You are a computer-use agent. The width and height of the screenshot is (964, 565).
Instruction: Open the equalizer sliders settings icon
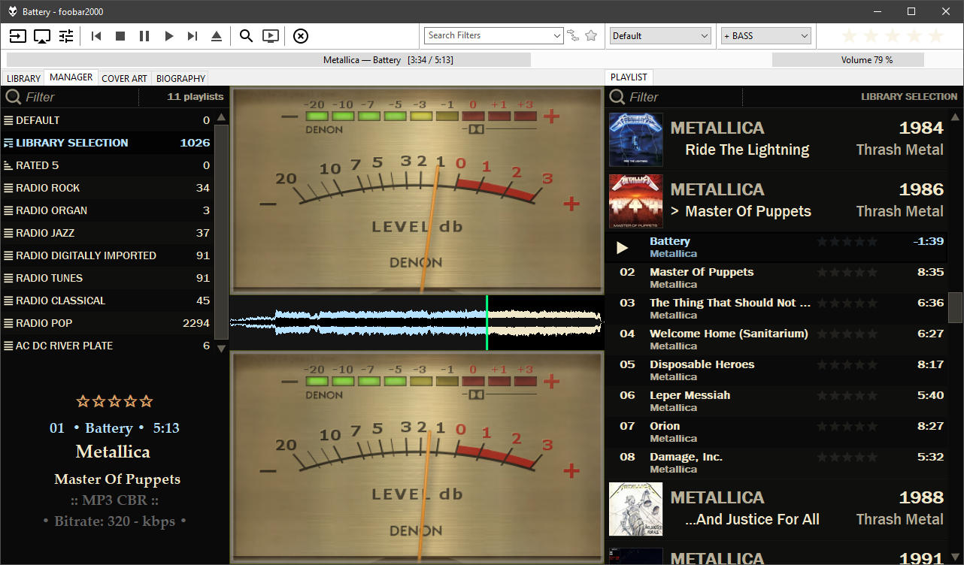coord(66,36)
